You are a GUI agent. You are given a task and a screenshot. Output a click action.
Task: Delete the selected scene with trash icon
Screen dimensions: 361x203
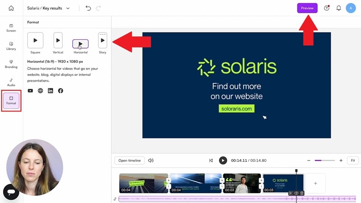coord(302,193)
